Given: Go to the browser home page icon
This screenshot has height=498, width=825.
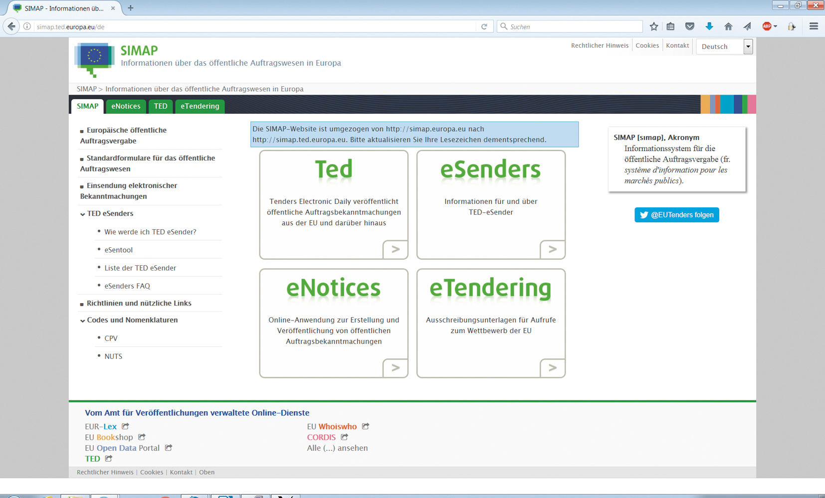Looking at the screenshot, I should (728, 26).
